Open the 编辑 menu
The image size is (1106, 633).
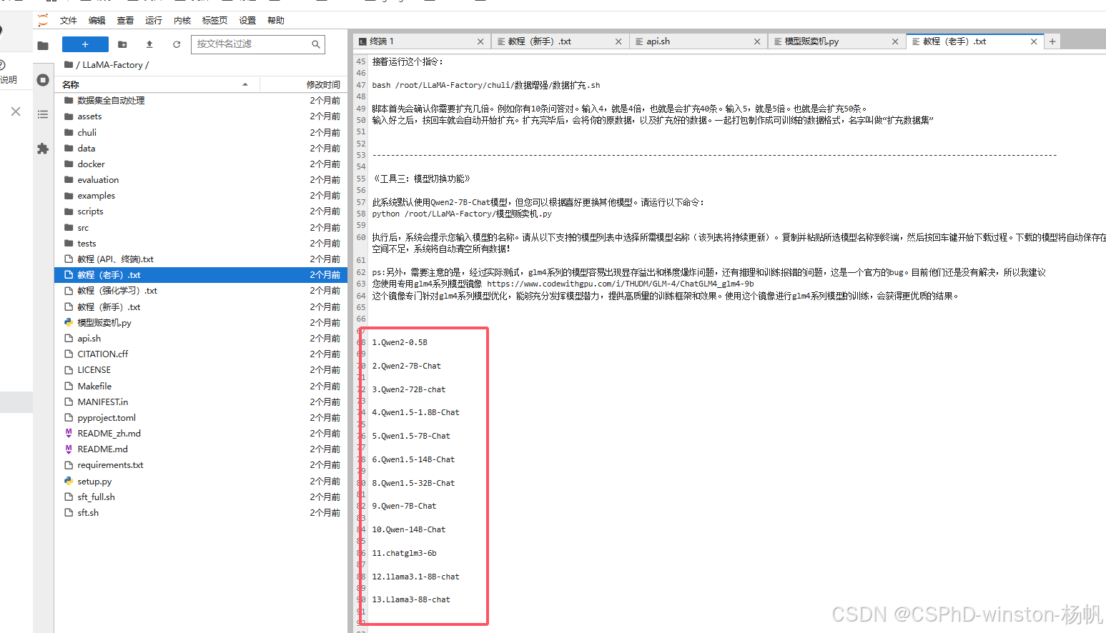coord(97,20)
